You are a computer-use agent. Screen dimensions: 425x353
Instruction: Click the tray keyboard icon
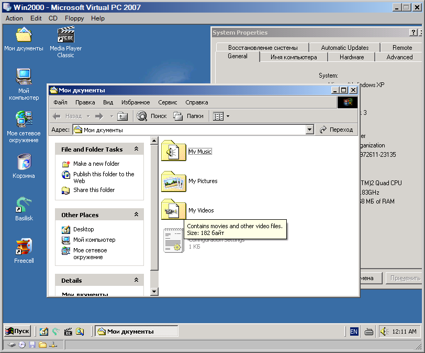(x=368, y=331)
